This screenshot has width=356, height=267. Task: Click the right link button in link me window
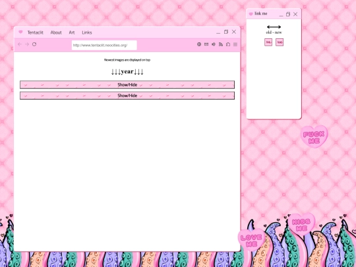[280, 42]
